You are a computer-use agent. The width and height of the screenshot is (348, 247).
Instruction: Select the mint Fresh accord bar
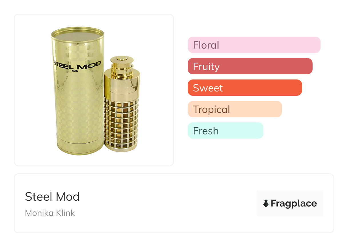click(225, 131)
